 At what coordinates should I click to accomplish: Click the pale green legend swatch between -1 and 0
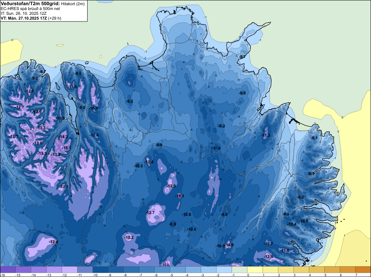pos(239,270)
